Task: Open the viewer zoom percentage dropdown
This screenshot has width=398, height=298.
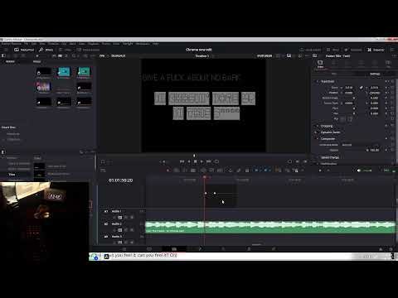Action: 103,55
